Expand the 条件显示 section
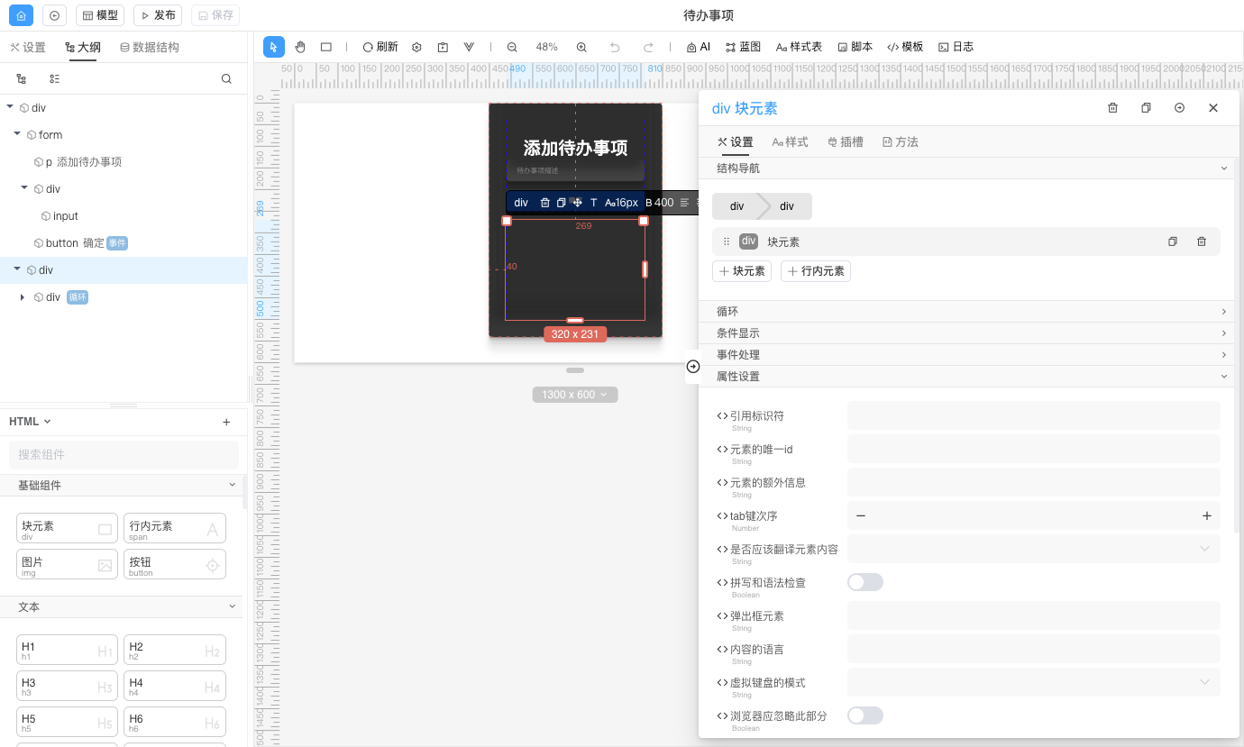This screenshot has width=1244, height=747. pyautogui.click(x=966, y=333)
